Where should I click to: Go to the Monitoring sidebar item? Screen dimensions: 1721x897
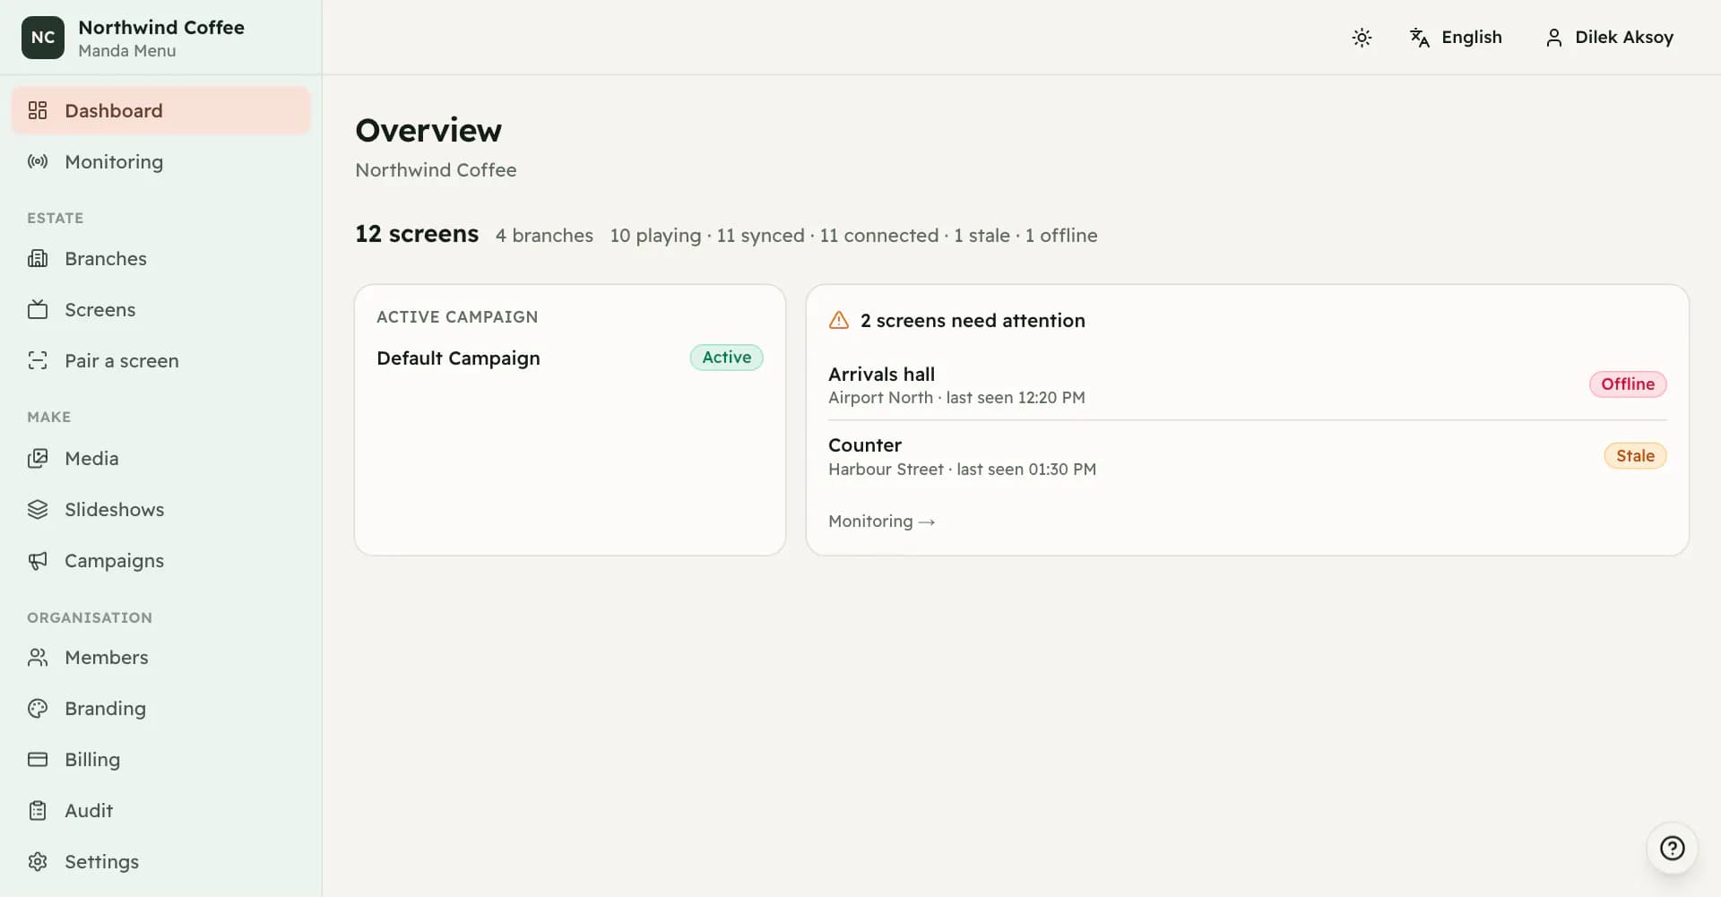click(x=161, y=161)
